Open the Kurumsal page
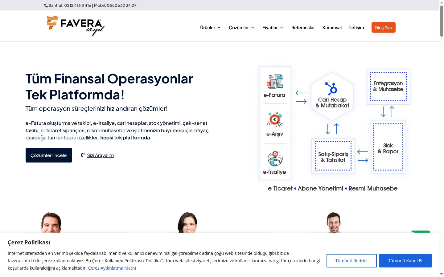The height and width of the screenshot is (277, 444). click(x=332, y=28)
